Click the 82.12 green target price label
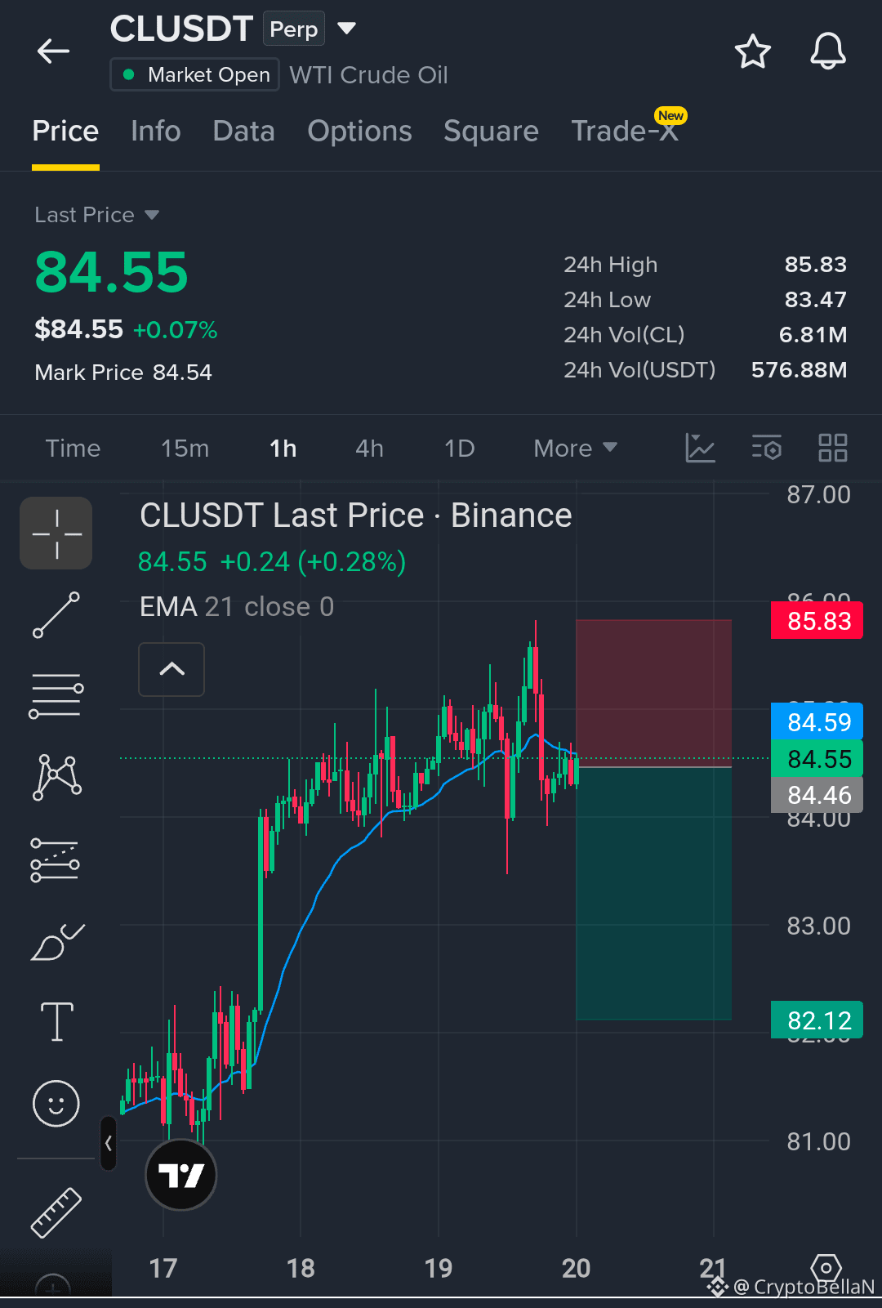Screen dimensions: 882x1308 [x=817, y=1020]
